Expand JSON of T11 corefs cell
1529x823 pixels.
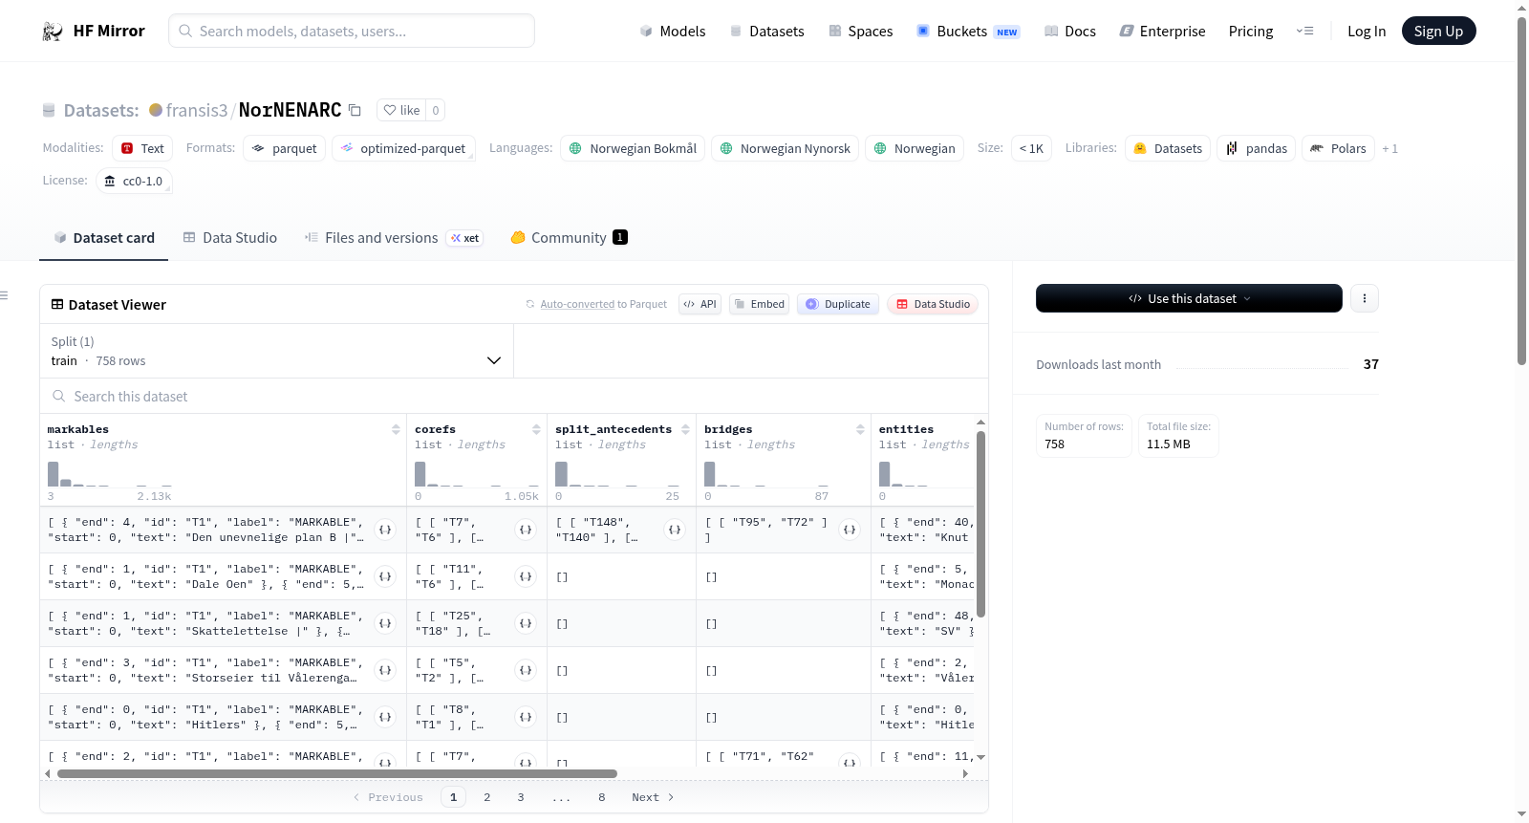tap(526, 576)
